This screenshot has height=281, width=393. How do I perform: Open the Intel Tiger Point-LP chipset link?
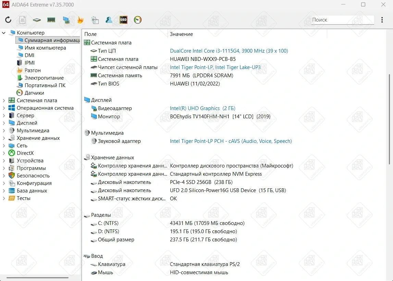215,67
